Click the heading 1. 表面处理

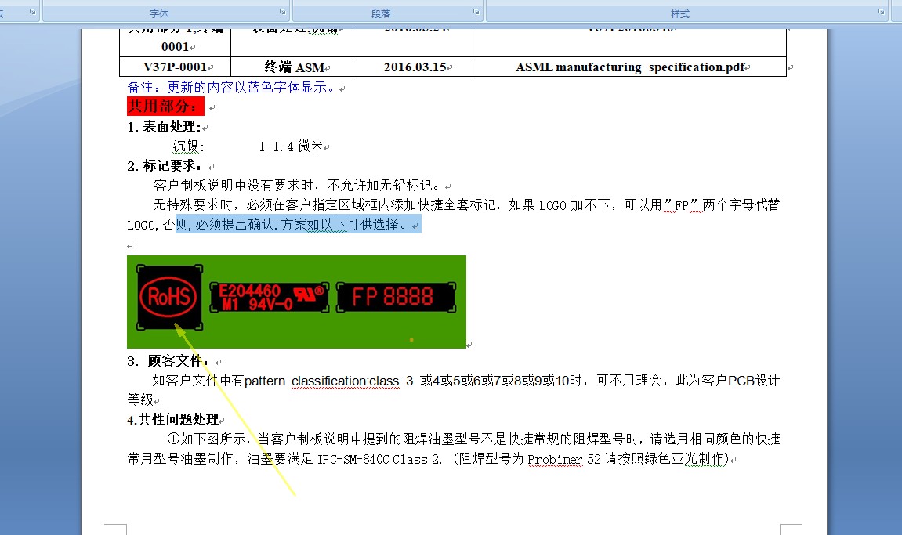(164, 127)
